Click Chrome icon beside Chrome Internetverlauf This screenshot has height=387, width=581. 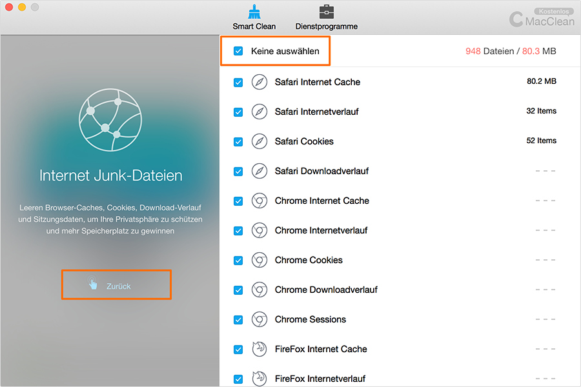pyautogui.click(x=260, y=230)
